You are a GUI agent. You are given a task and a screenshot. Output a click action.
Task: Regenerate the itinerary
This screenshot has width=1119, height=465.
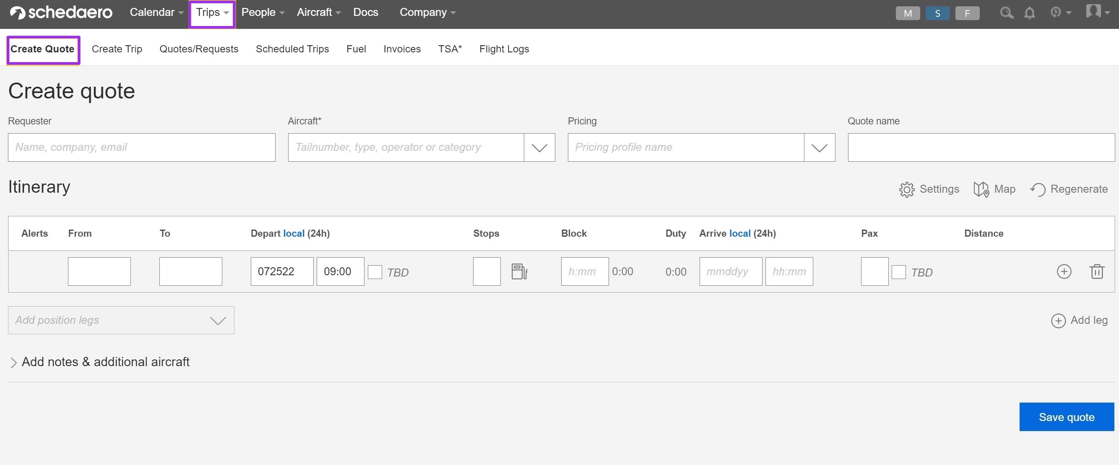(x=1068, y=189)
